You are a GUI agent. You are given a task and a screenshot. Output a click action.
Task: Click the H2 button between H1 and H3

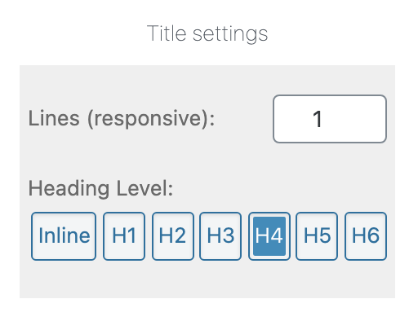[173, 236]
